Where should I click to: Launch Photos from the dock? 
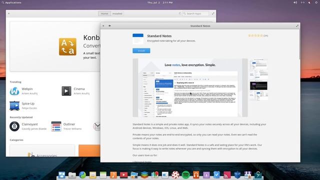pyautogui.click(x=134, y=175)
